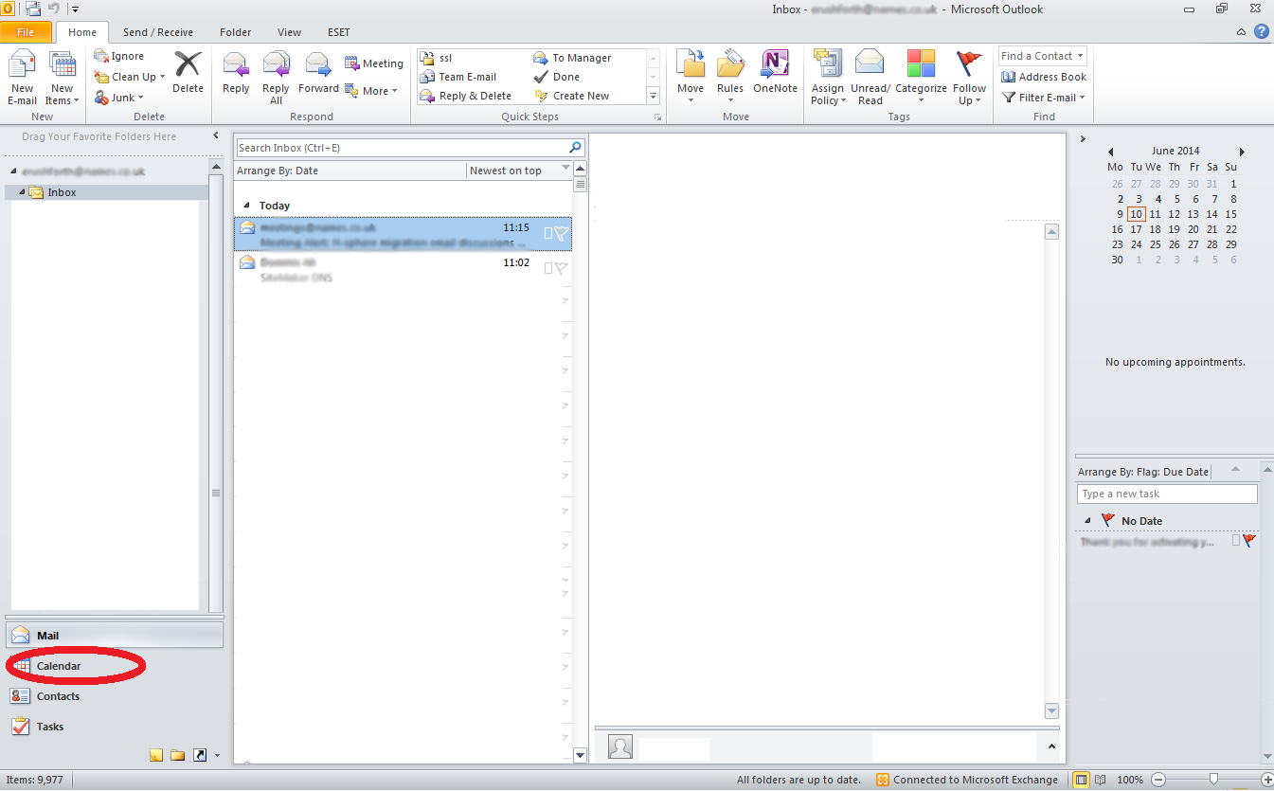Image resolution: width=1274 pixels, height=791 pixels.
Task: Open the 11:02 email message
Action: pyautogui.click(x=403, y=269)
